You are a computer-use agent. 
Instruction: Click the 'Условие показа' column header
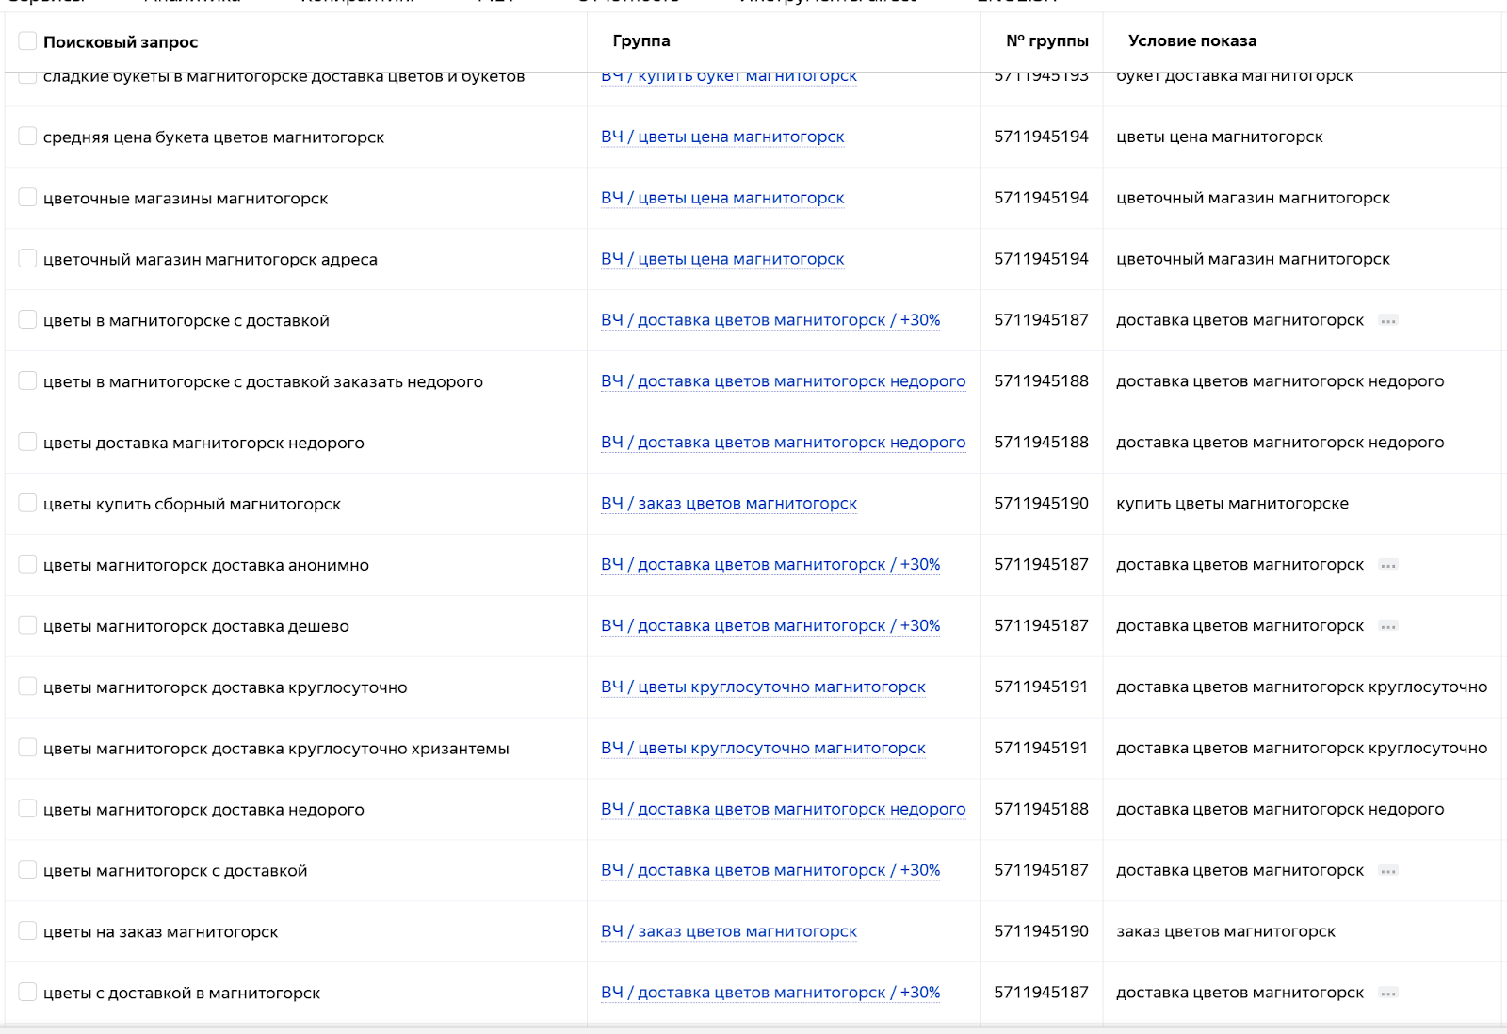point(1191,40)
